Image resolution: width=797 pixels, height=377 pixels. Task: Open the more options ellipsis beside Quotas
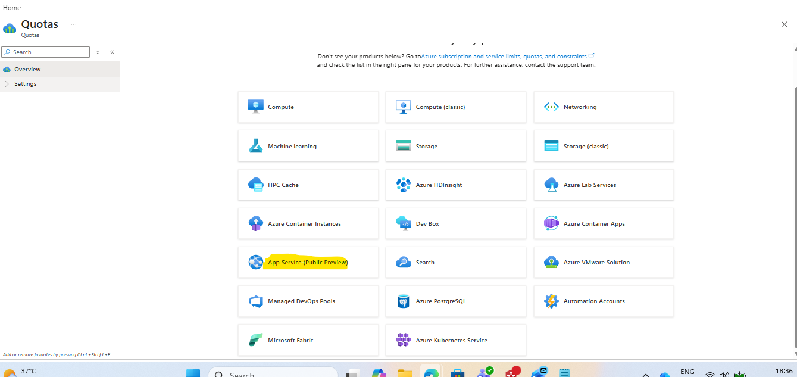pyautogui.click(x=74, y=24)
